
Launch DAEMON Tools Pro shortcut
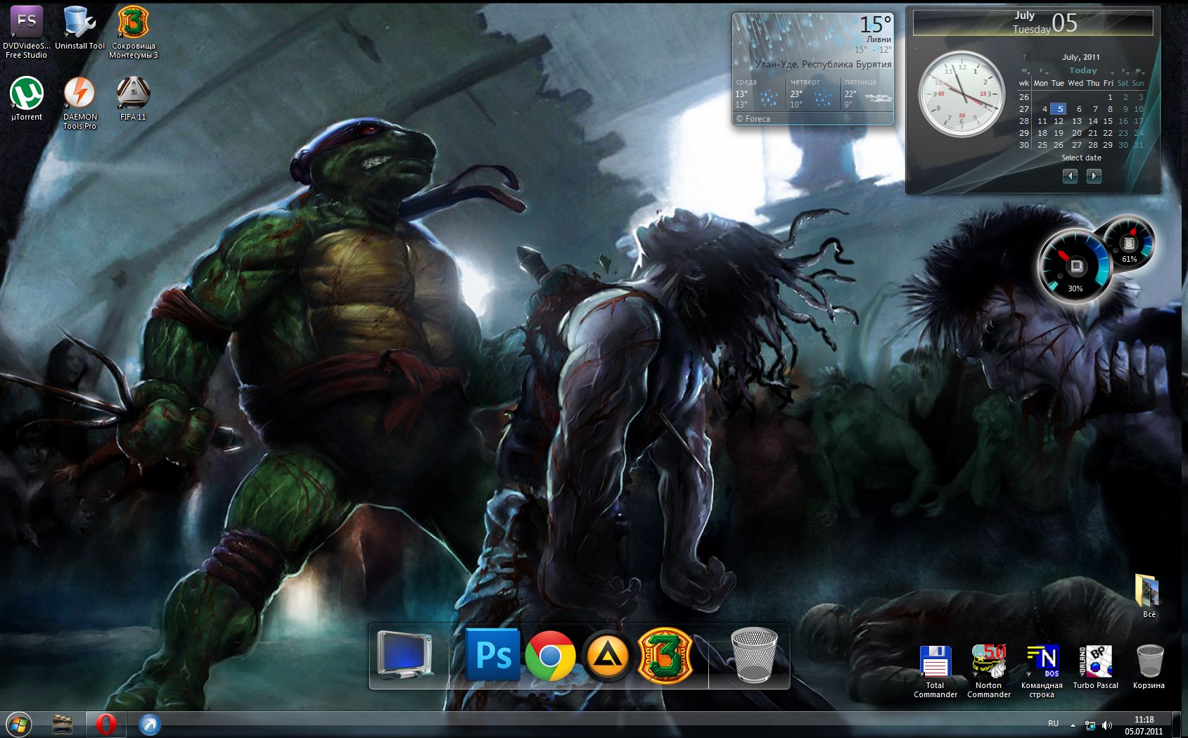pos(79,94)
